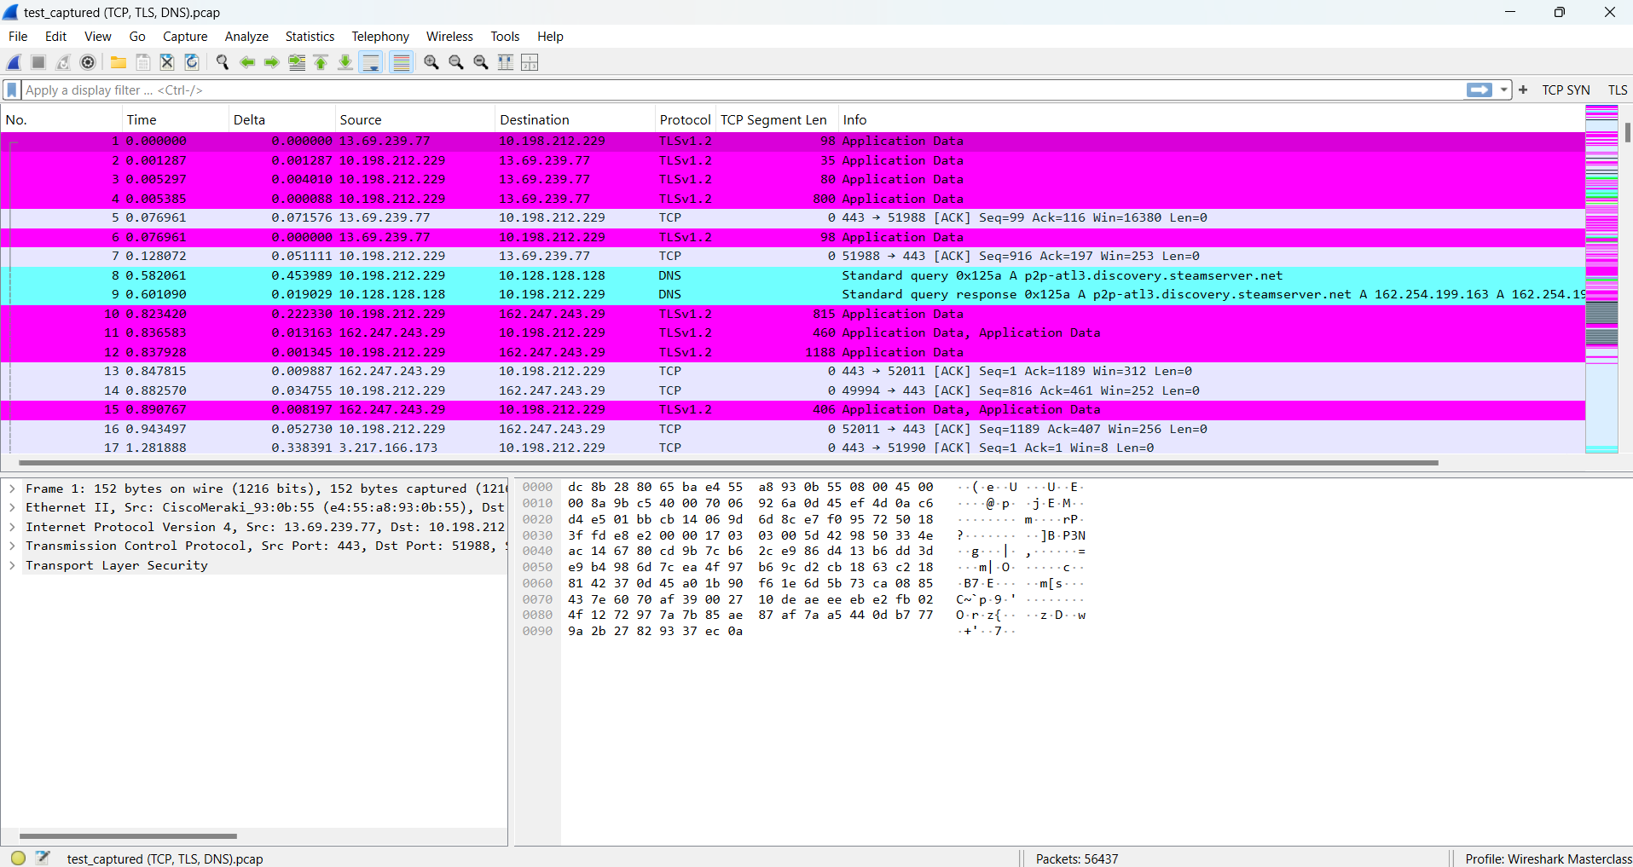The width and height of the screenshot is (1633, 867).
Task: Edit capture comment with the pencil icon
Action: (43, 858)
